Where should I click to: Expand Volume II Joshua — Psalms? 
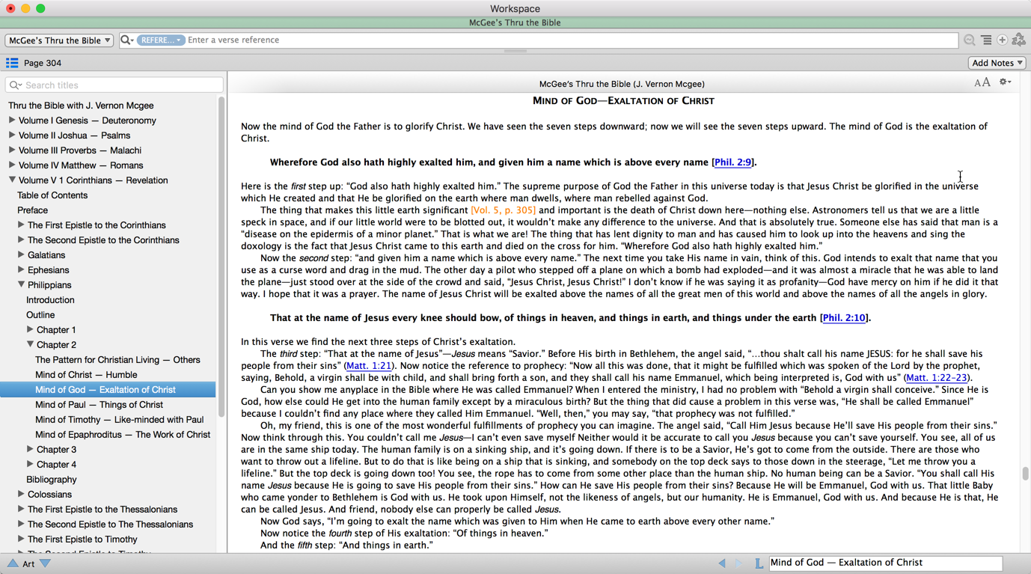[x=12, y=135]
